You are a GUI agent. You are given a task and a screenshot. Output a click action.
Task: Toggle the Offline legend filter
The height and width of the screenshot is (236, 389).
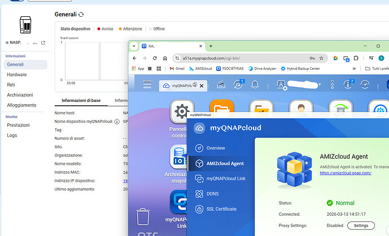pos(158,28)
